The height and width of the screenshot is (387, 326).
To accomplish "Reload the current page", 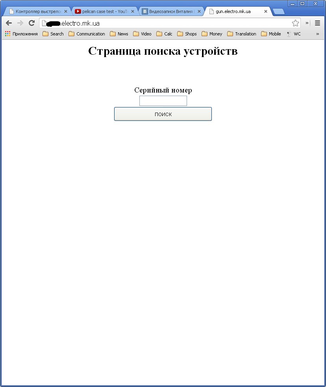I will pos(32,23).
